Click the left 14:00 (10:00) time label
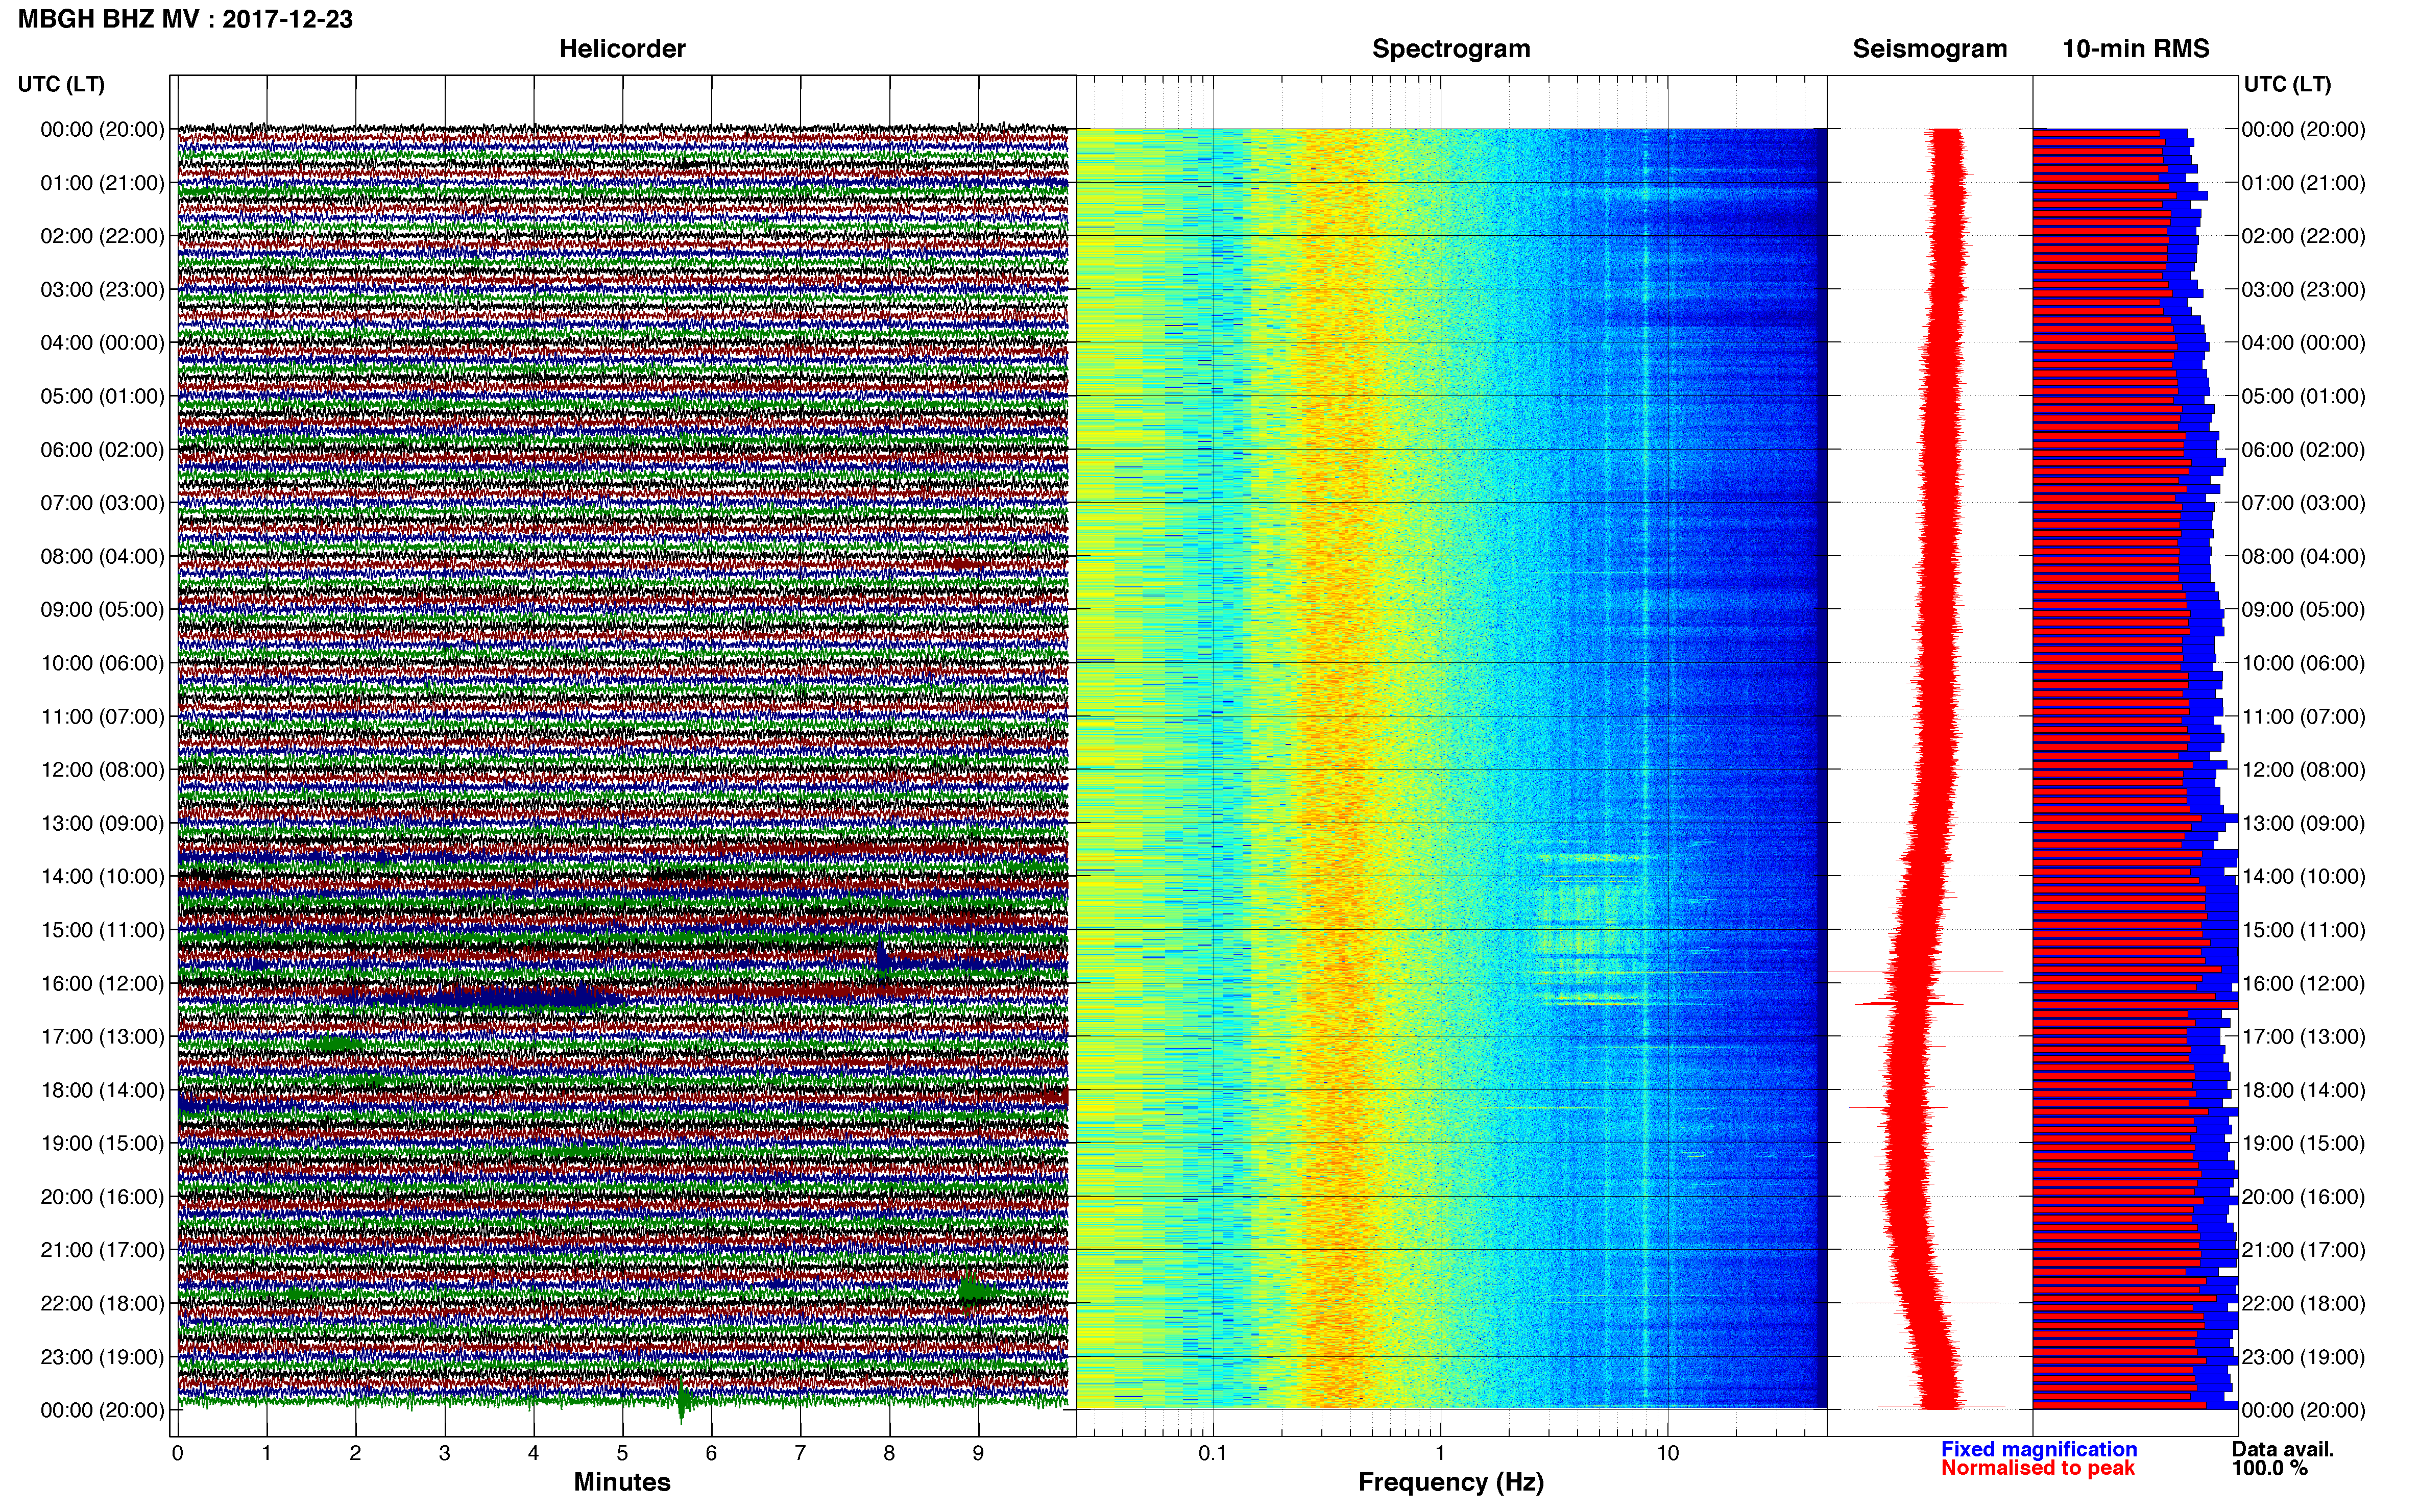The width and height of the screenshot is (2420, 1512). coord(102,877)
